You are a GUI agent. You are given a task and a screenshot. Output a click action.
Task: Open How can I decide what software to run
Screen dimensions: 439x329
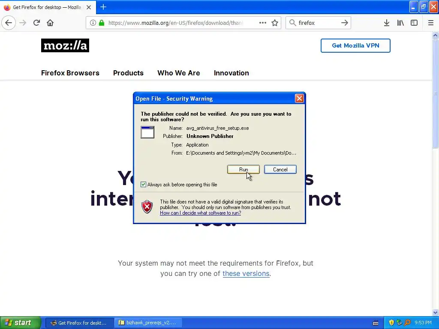[201, 213]
